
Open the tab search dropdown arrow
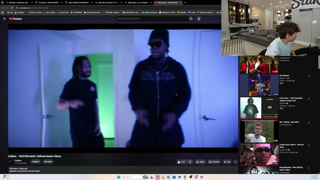tap(3, 2)
